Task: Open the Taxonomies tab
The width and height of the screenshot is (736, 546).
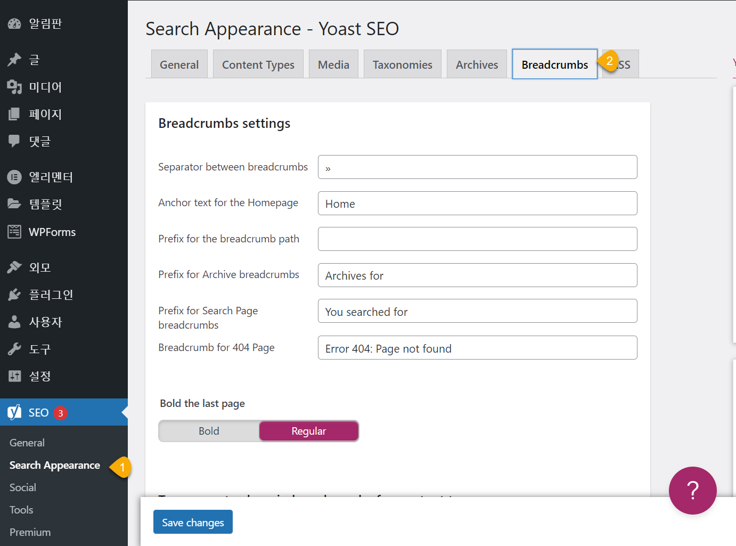Action: coord(403,64)
